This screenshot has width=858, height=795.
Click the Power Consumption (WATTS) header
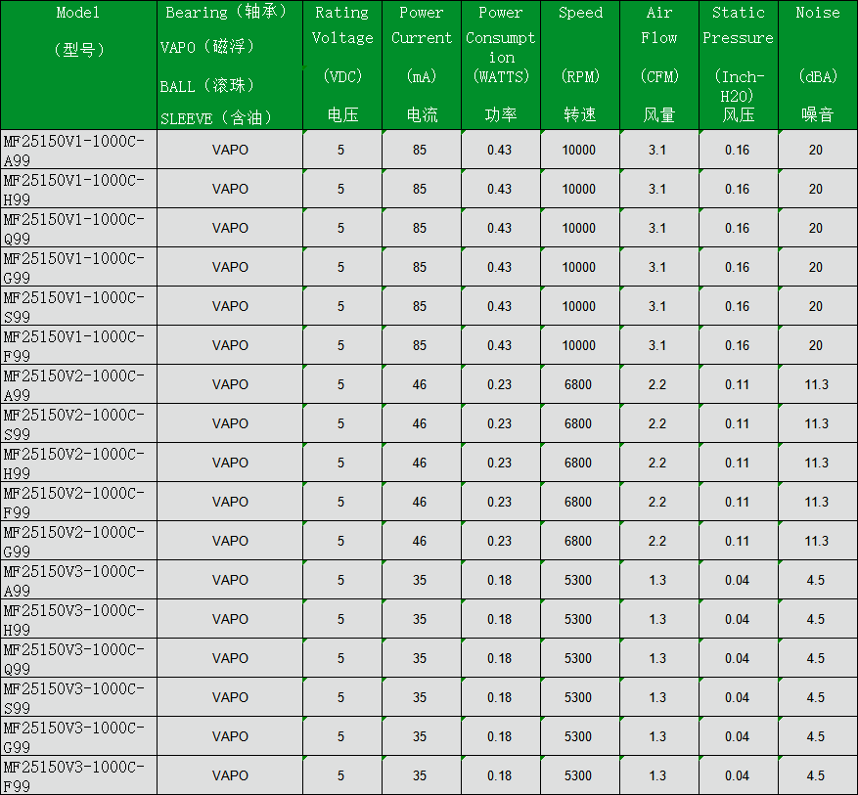pos(501,65)
